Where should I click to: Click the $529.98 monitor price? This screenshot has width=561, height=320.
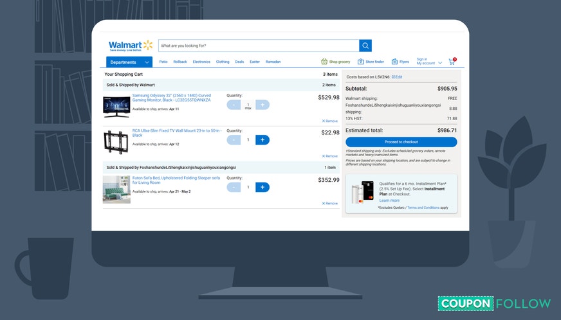coord(329,97)
